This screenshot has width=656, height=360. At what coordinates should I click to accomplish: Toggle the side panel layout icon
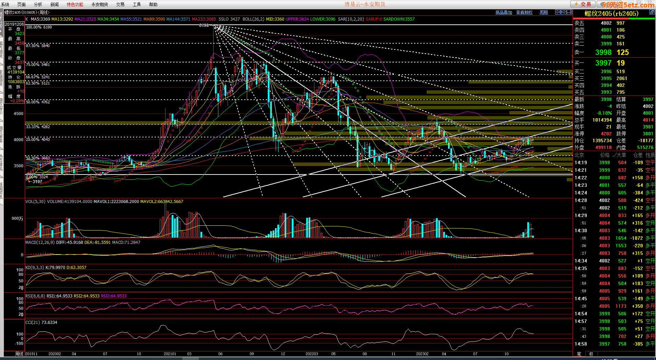(x=569, y=12)
